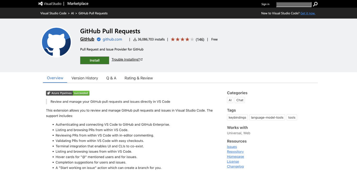Open the License resource link
The height and width of the screenshot is (171, 357).
click(233, 162)
